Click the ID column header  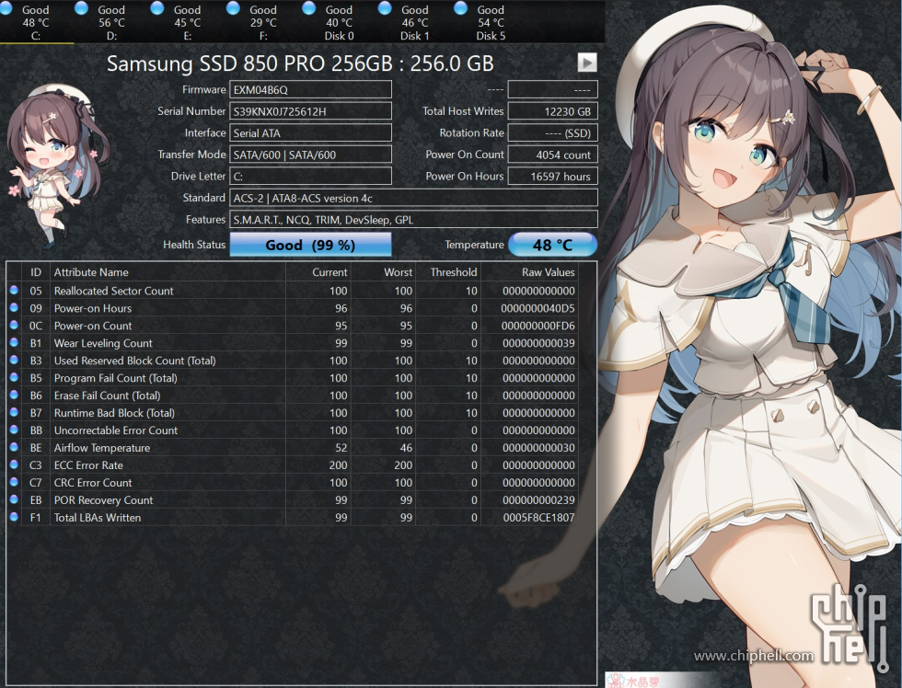coord(36,272)
